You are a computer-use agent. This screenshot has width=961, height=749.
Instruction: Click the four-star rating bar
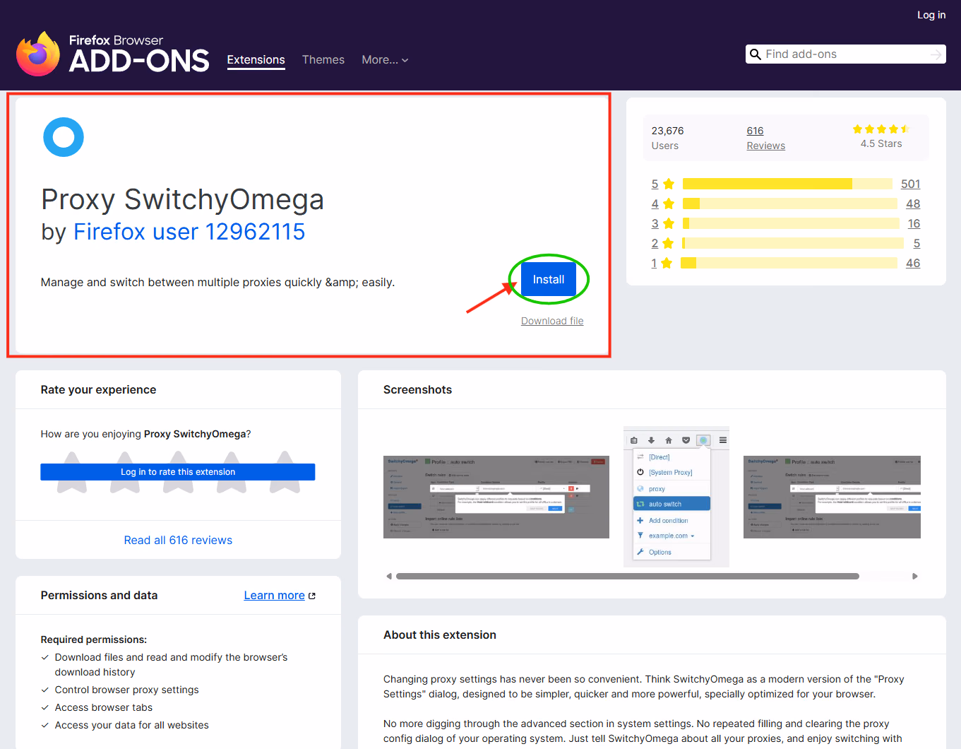(x=790, y=204)
